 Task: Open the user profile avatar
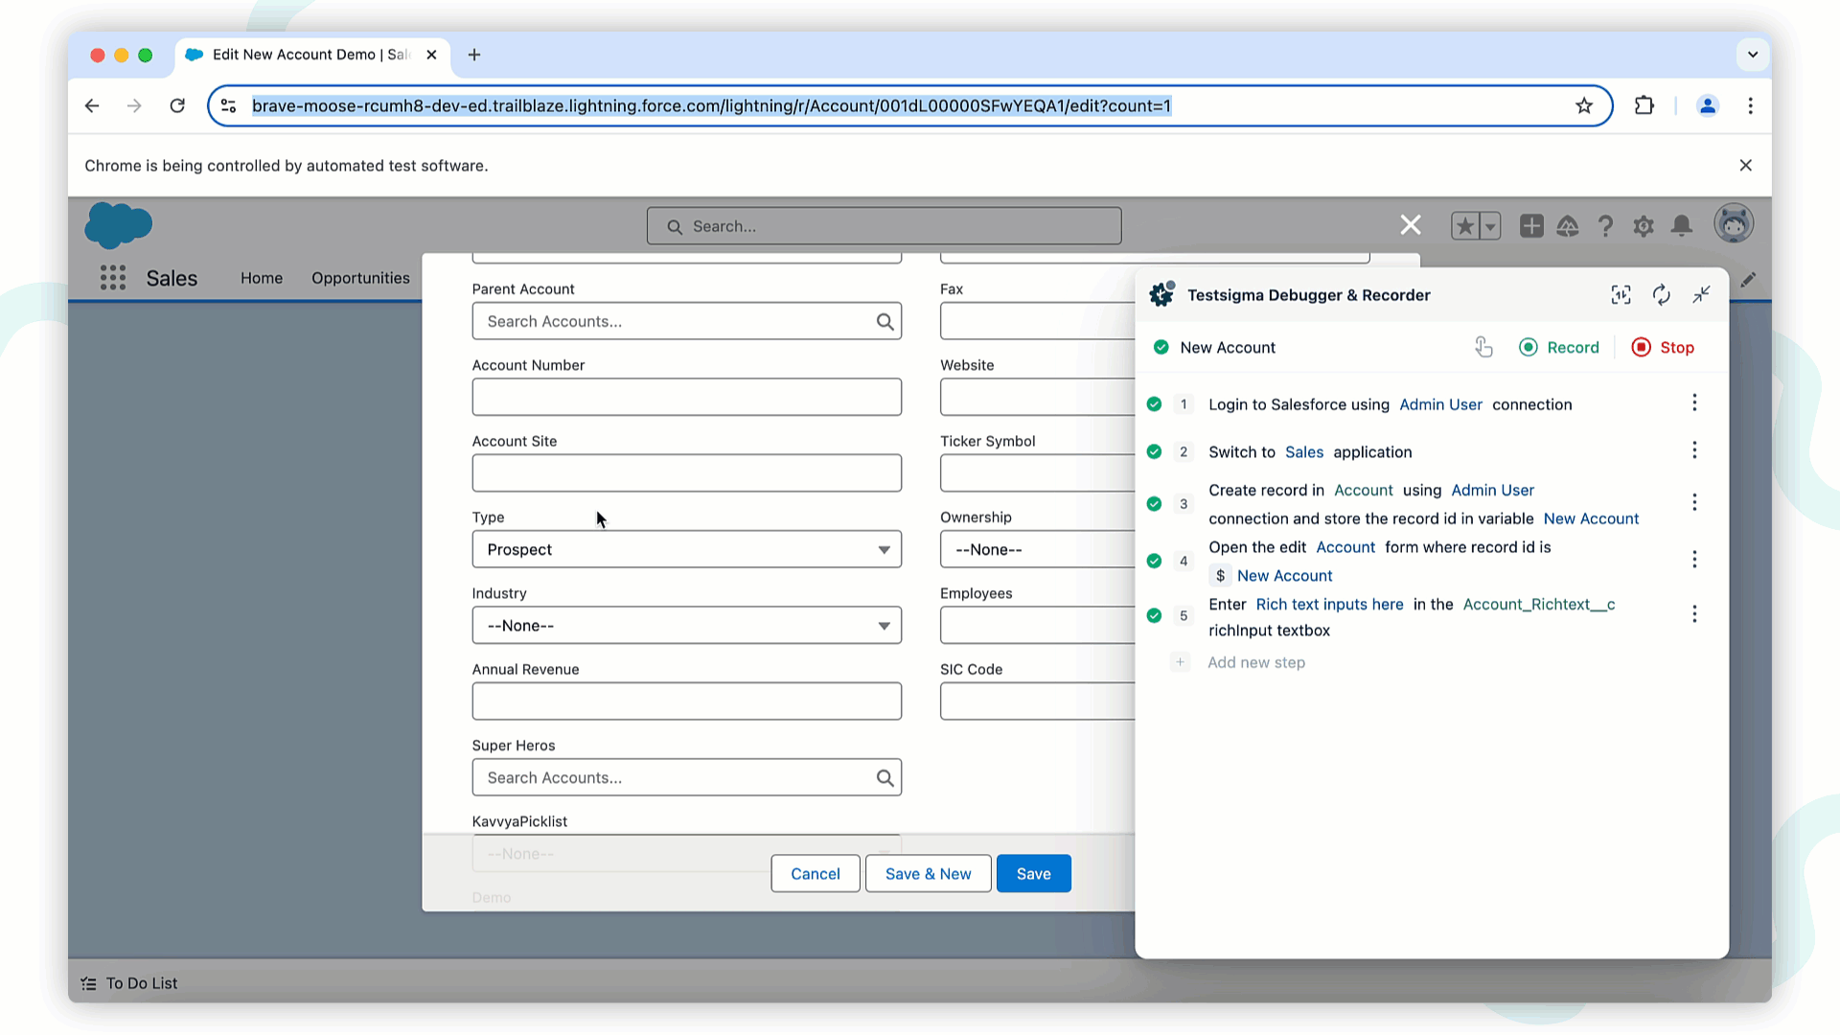(x=1734, y=224)
